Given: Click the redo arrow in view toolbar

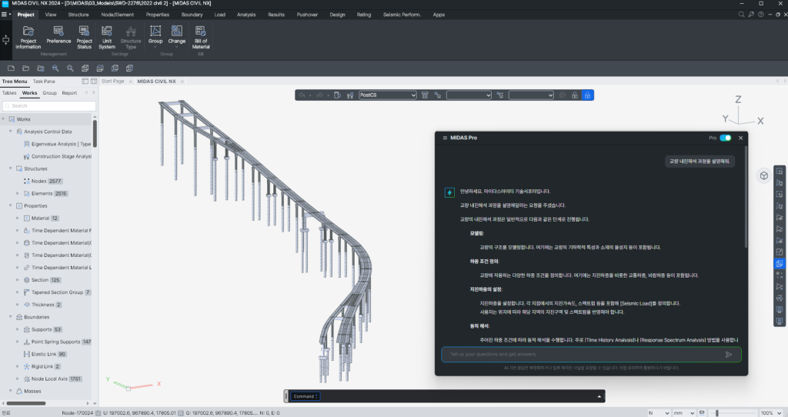Looking at the screenshot, I should [x=319, y=95].
